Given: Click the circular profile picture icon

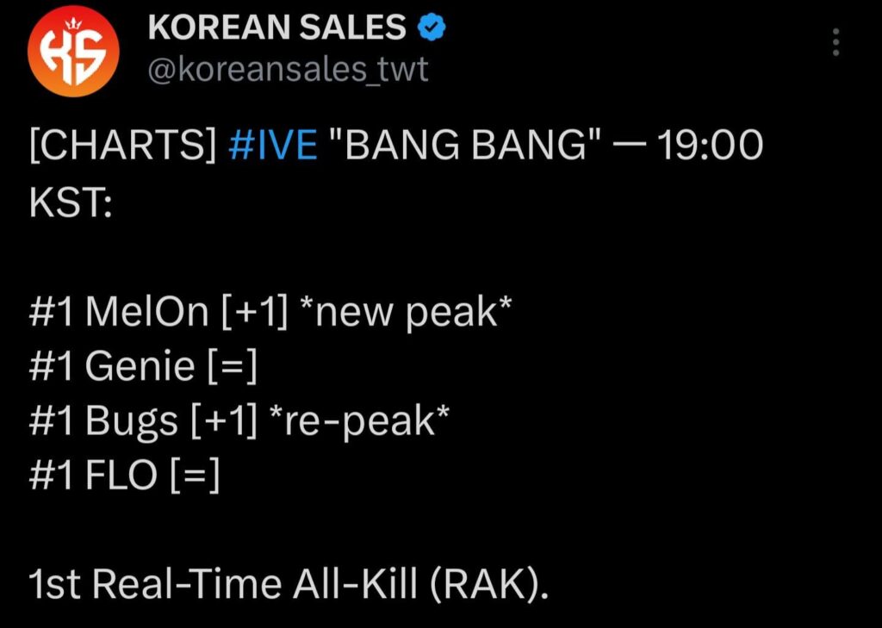Looking at the screenshot, I should point(73,52).
